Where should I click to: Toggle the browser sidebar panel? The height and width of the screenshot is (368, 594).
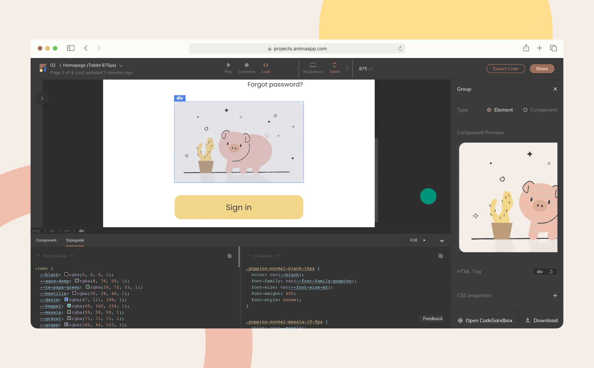coord(71,48)
